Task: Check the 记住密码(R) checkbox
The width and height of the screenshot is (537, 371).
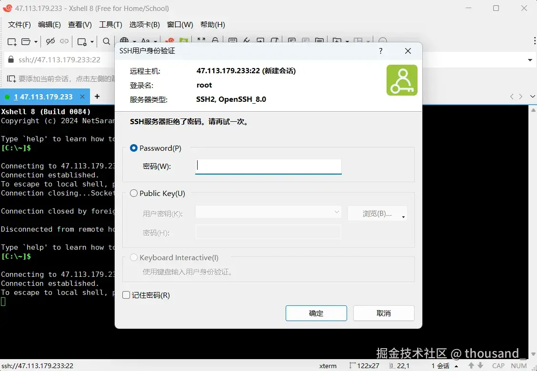Action: click(126, 295)
